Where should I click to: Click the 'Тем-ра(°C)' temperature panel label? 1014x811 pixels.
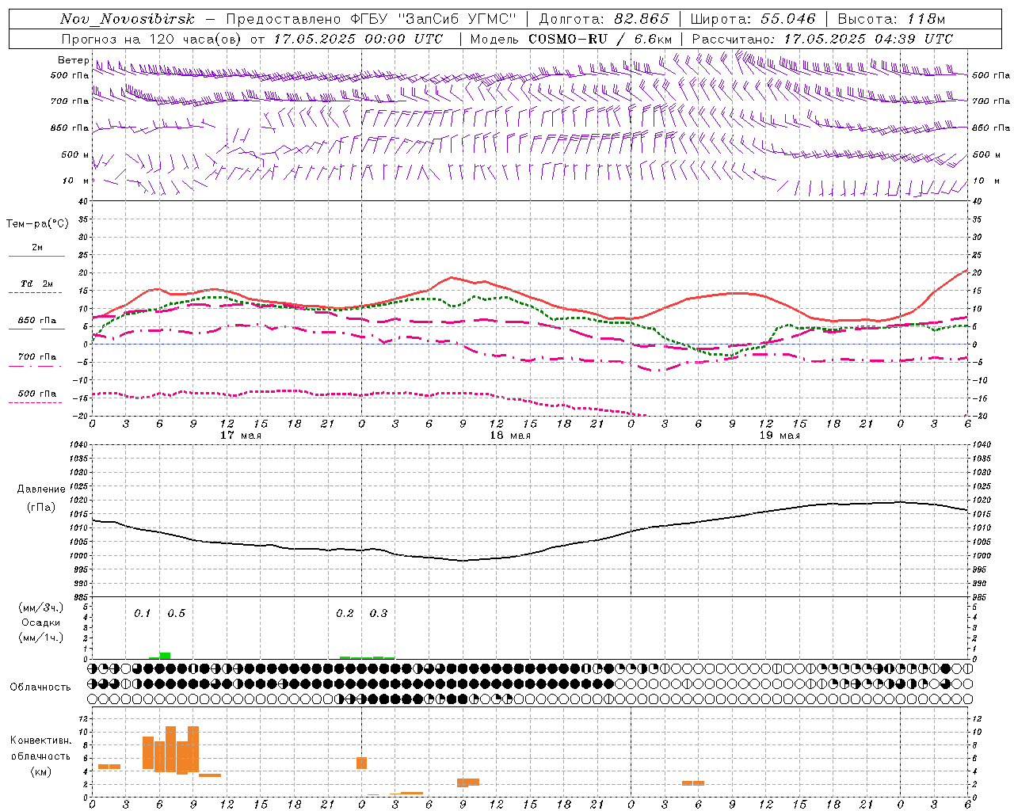tap(37, 224)
